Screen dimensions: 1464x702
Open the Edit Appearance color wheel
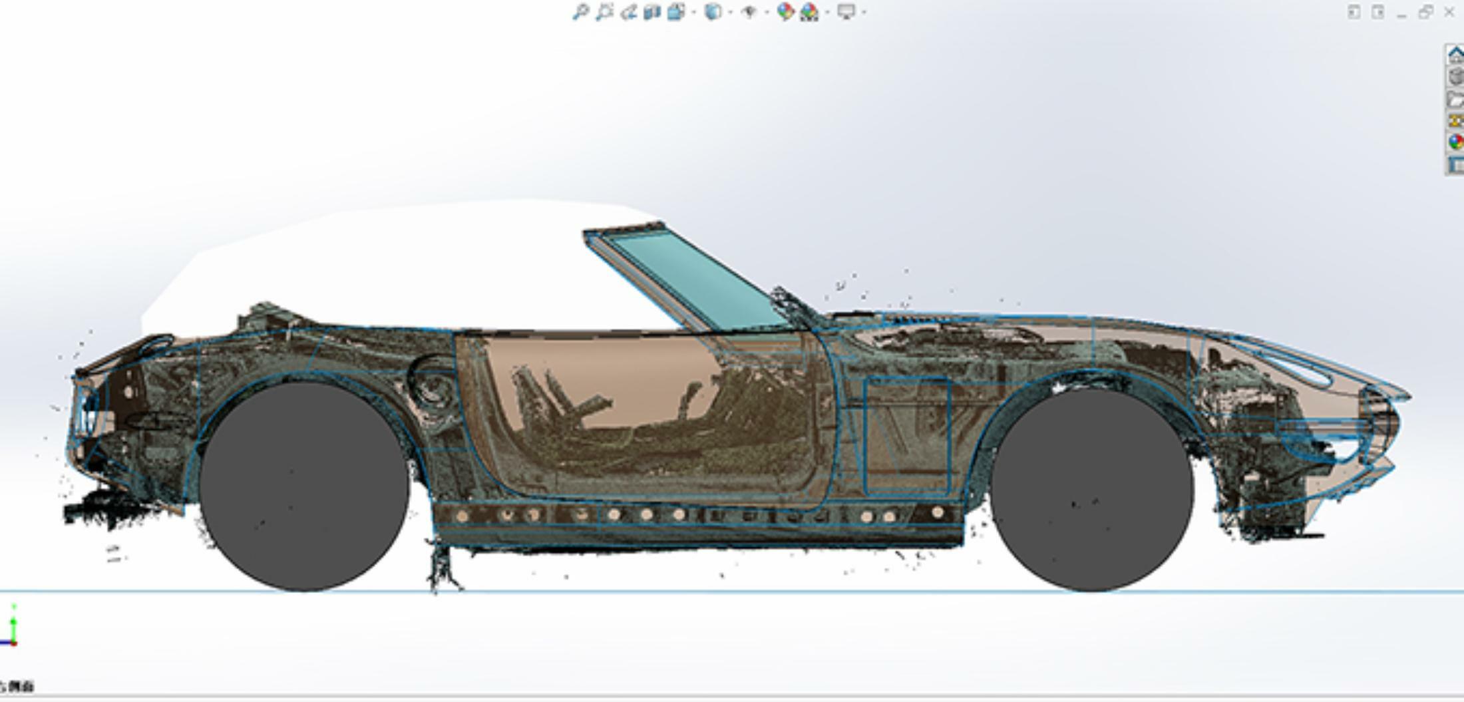click(x=785, y=12)
